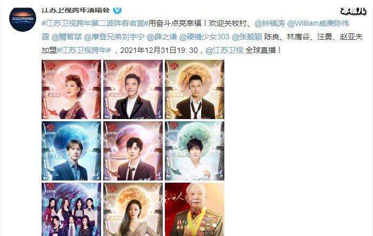Open the @關智斌 mention
The image size is (373, 236).
[66, 37]
